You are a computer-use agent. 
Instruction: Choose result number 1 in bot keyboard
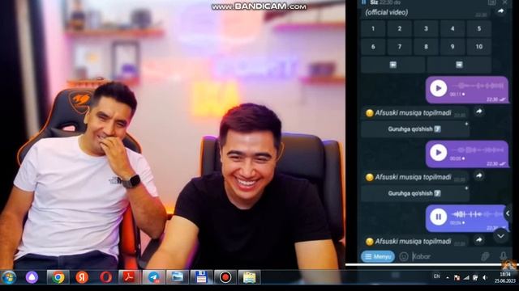pos(373,29)
